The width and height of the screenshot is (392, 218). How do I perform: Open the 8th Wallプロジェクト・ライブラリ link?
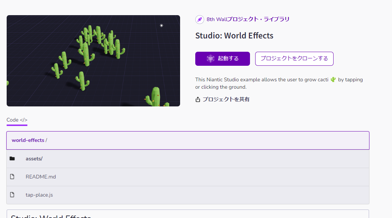pos(248,19)
